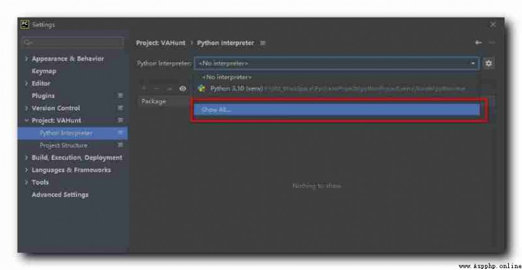Click the back navigation arrow
The height and width of the screenshot is (270, 522).
[478, 42]
